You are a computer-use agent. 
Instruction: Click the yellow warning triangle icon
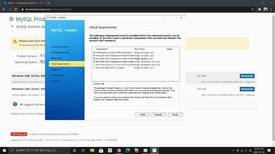point(15,41)
